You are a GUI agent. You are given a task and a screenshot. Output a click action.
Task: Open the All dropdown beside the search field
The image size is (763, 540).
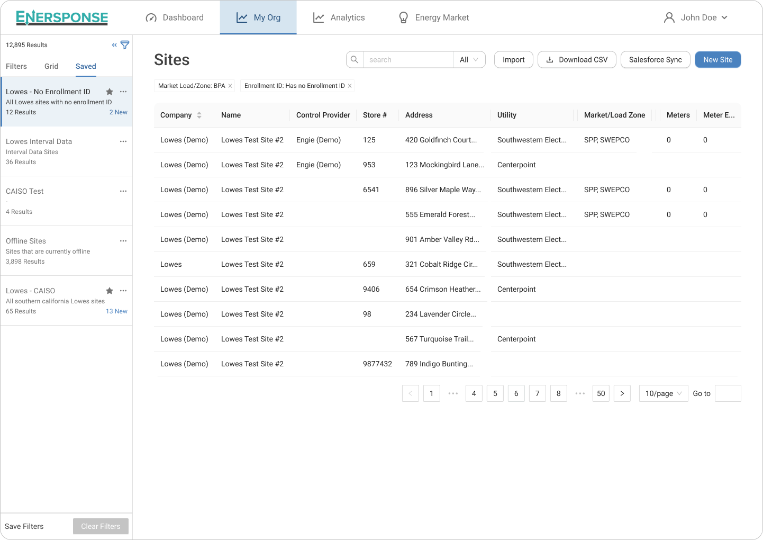(469, 59)
